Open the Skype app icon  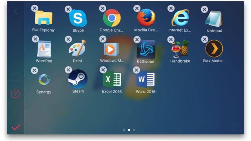(x=78, y=18)
